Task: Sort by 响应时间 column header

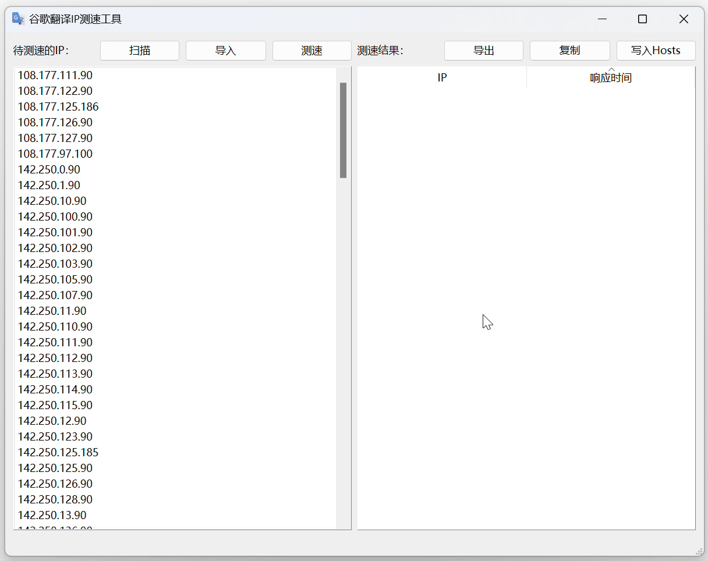Action: click(610, 78)
